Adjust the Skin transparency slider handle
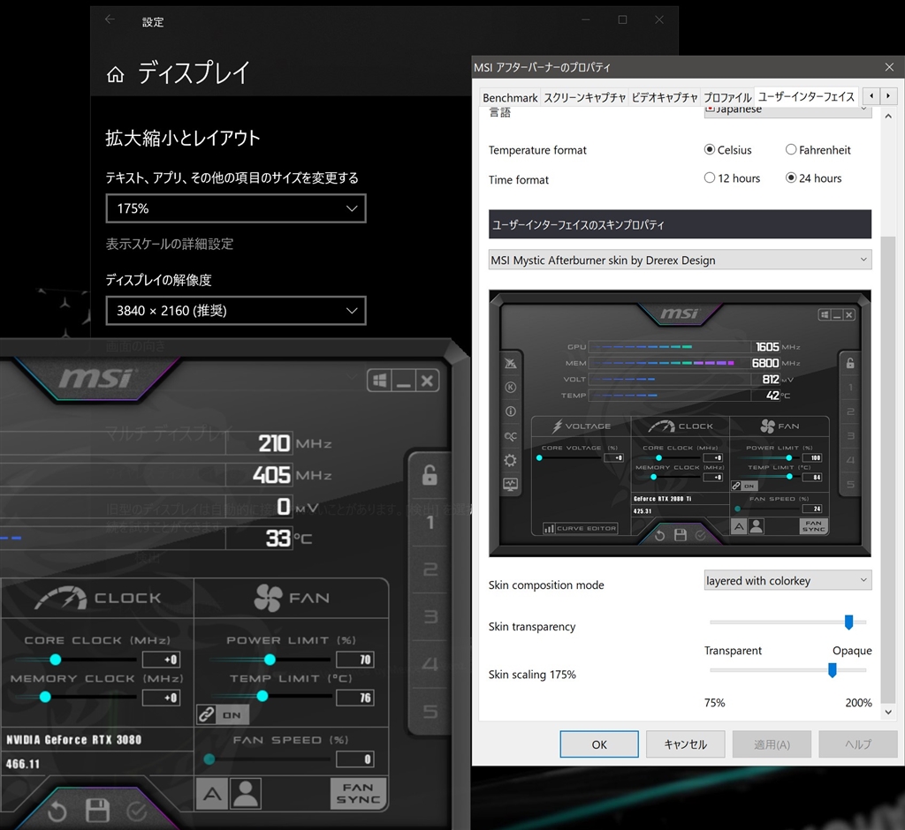 coord(848,622)
